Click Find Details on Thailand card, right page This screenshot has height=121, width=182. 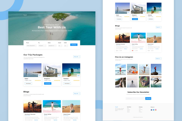pos(151,19)
